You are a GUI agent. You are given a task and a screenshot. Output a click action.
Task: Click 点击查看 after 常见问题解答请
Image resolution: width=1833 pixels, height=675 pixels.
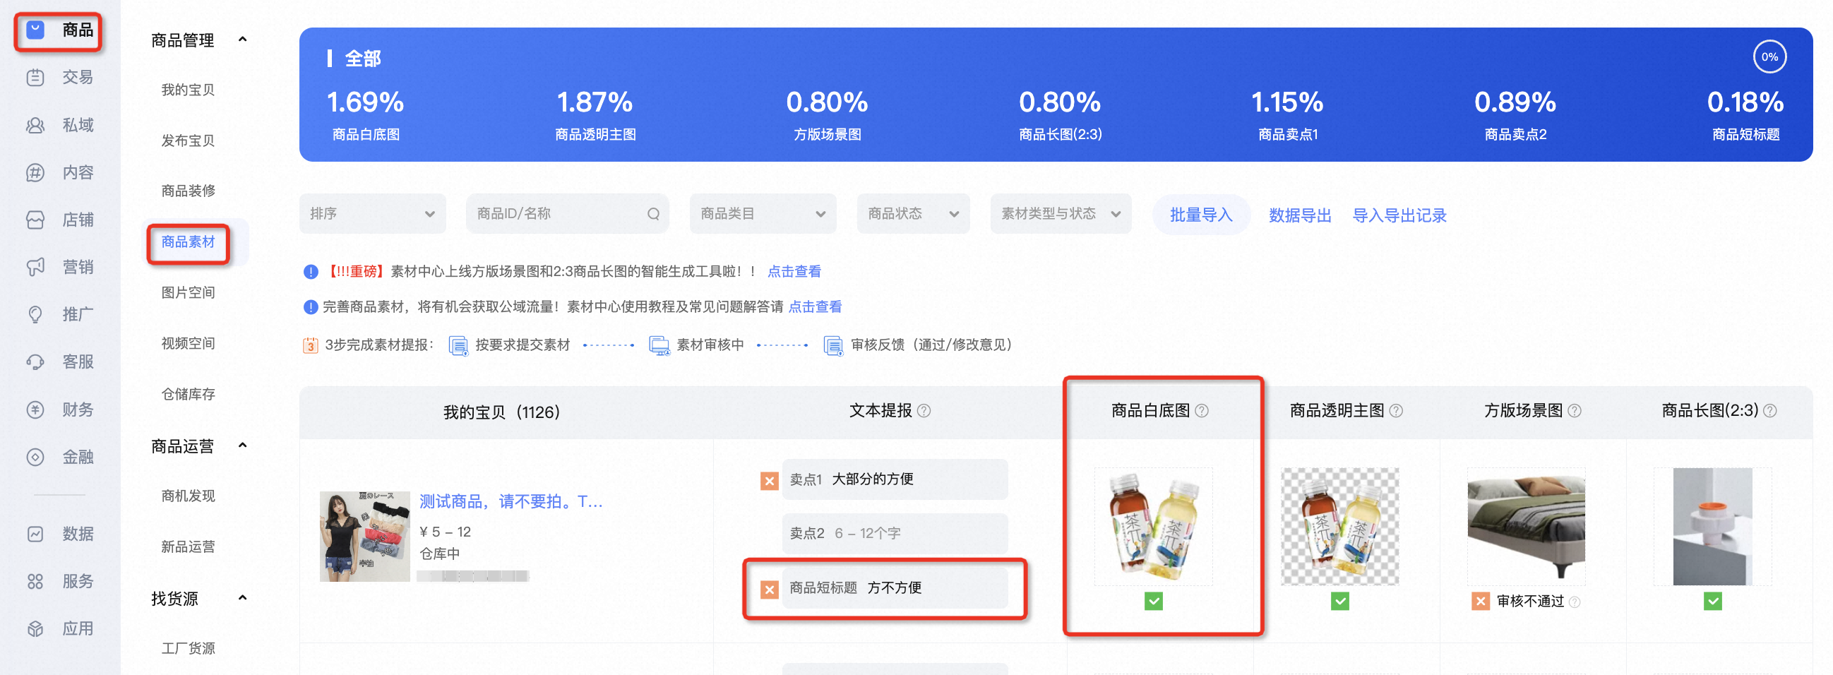(815, 306)
